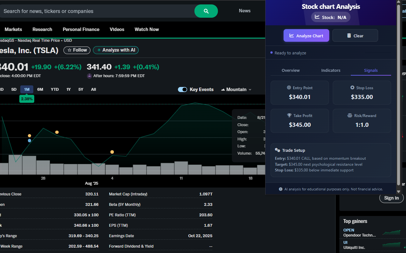Click the icon beside Stop Loss label

(352, 88)
